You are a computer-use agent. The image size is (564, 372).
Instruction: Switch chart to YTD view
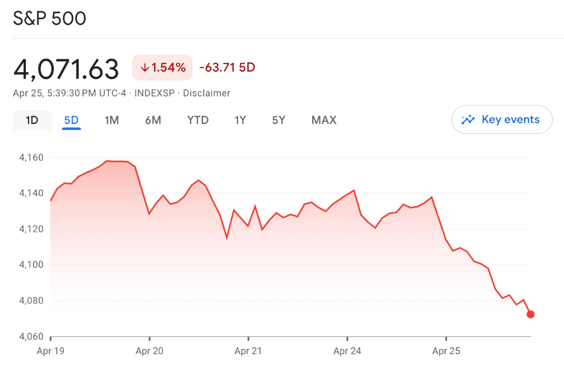(198, 120)
